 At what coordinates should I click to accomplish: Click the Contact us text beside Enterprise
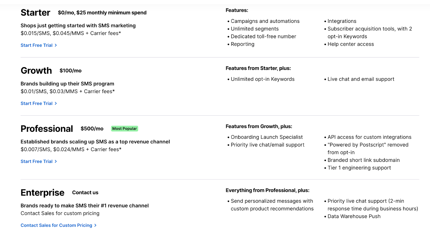(85, 193)
